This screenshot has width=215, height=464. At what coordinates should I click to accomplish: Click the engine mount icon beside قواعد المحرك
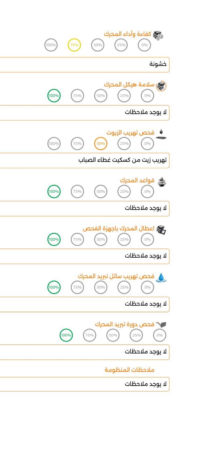(160, 182)
